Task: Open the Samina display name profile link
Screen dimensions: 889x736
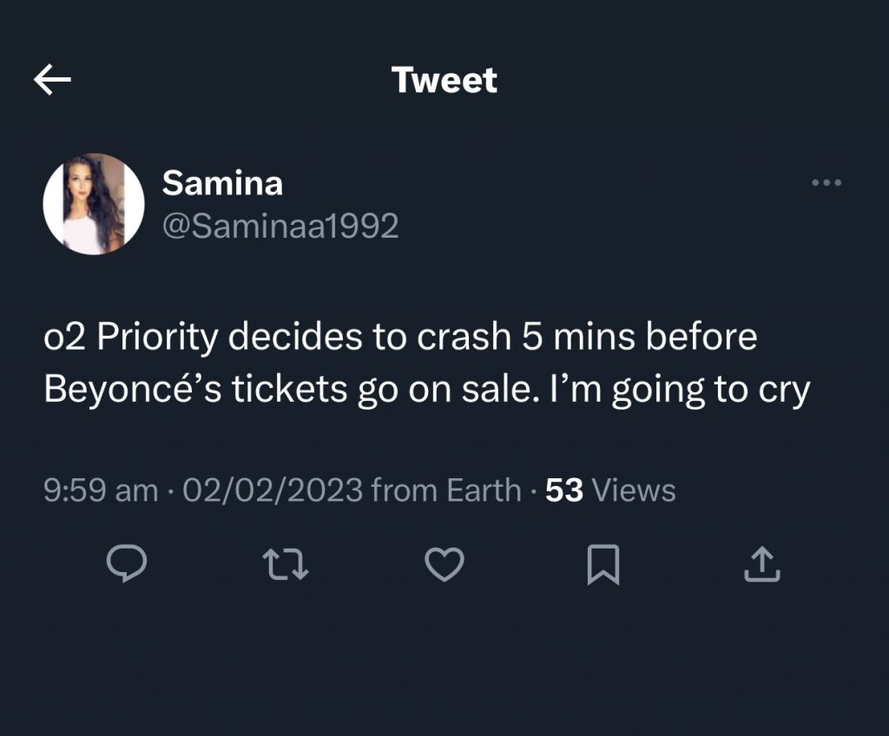Action: tap(222, 183)
